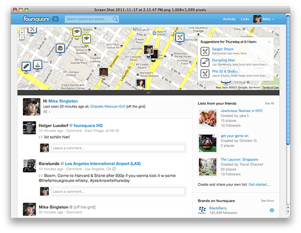This screenshot has height=233, width=301.
Task: Click the Pho 32 & Shabu food icon
Action: pyautogui.click(x=205, y=74)
